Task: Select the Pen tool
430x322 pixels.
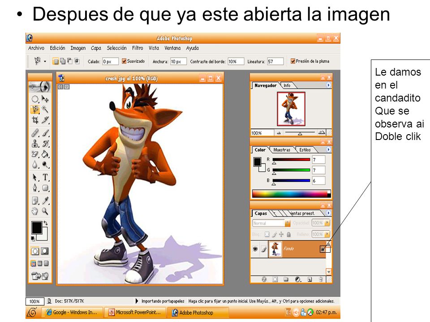Action: 35,188
